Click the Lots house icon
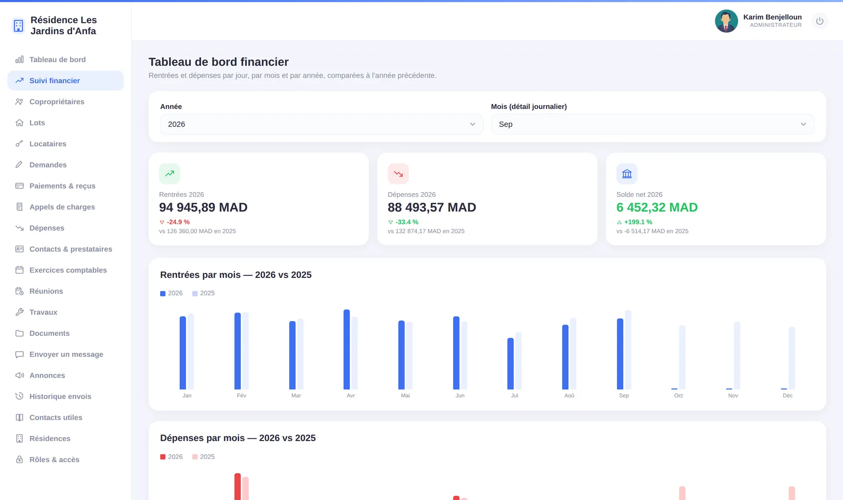Viewport: 843px width, 500px height. (x=19, y=123)
